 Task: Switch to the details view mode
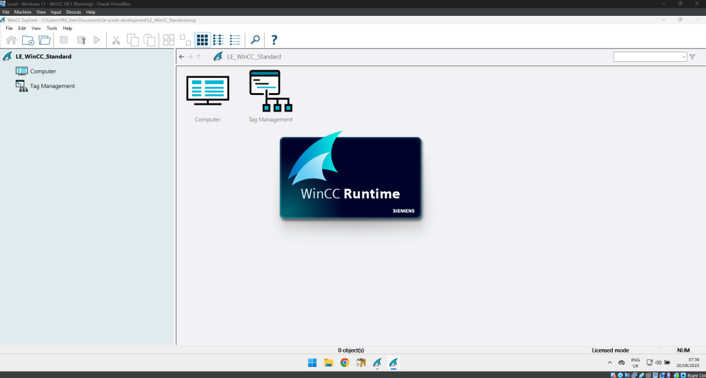(x=235, y=40)
